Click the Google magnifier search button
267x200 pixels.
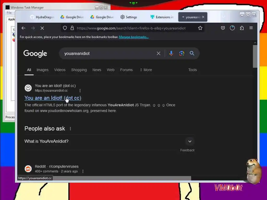[192, 53]
